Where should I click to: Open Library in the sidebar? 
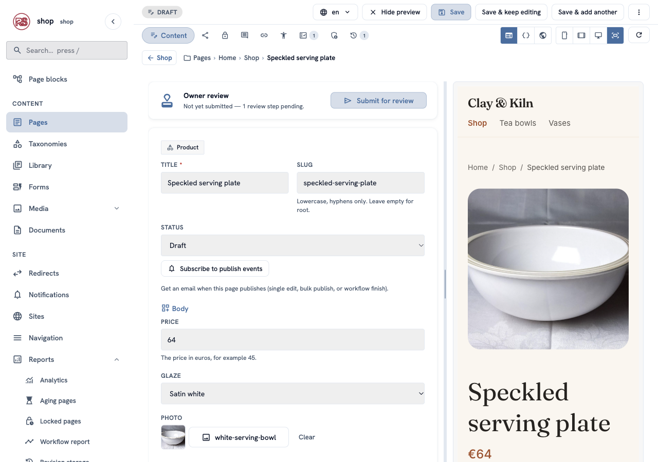click(x=67, y=165)
